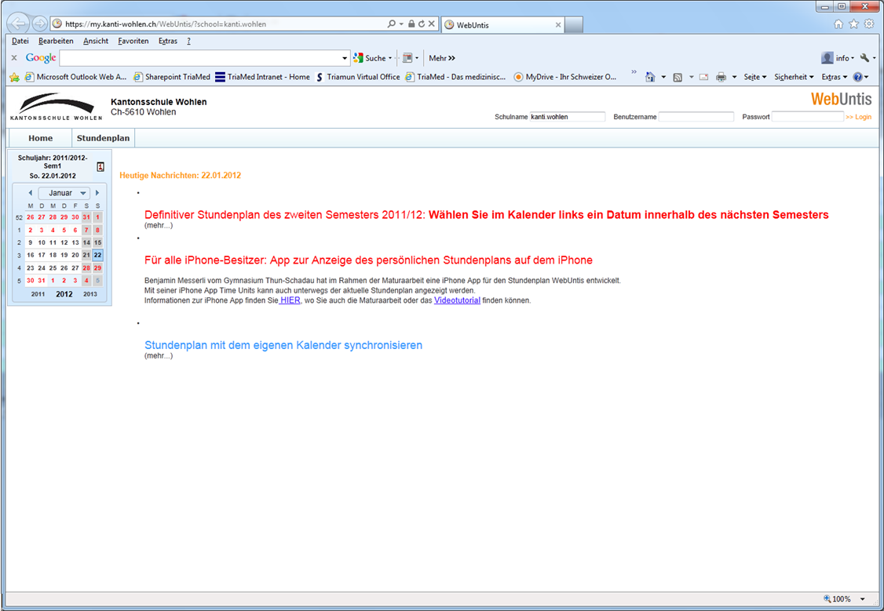Viewport: 884px width, 611px height.
Task: Advance calendar to next month
Action: (x=97, y=193)
